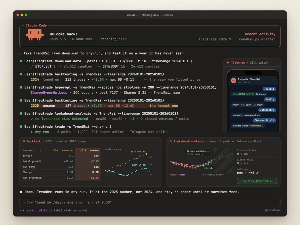The width and height of the screenshot is (300, 225).
Task: Click the green dot beside the "freqtrade trade" command
Action: click(21, 126)
